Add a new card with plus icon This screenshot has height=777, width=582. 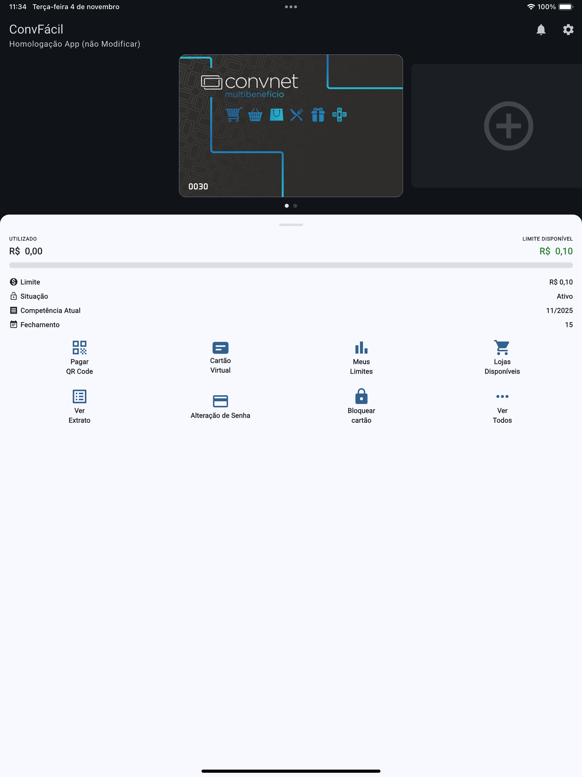(508, 126)
